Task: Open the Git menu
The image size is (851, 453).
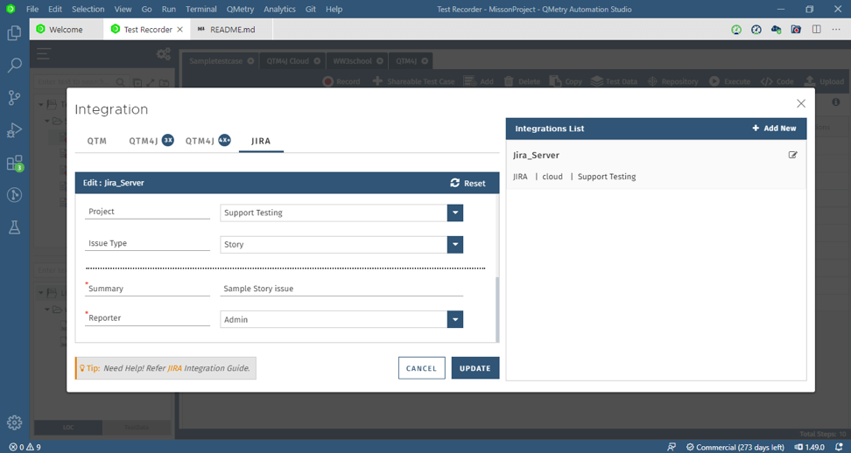Action: (x=311, y=10)
